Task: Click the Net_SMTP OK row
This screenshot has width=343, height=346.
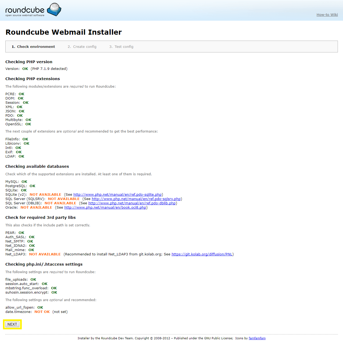Action: pos(19,241)
